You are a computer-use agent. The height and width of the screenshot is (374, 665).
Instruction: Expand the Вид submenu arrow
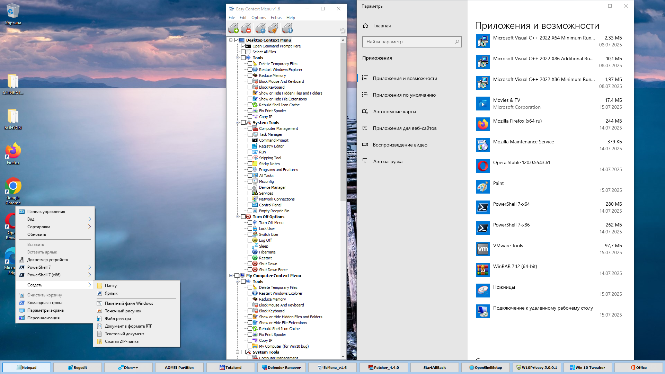pos(89,219)
